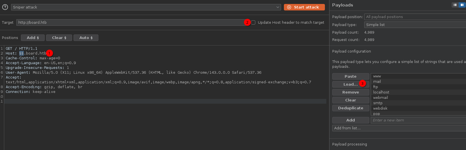Open the Payload position dropdown
Image resolution: width=466 pixels, height=150 pixels.
[x=415, y=17]
